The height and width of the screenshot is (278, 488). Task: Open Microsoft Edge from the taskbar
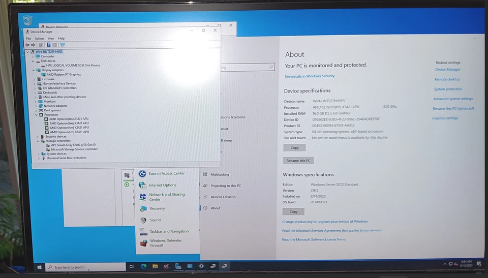(x=143, y=266)
